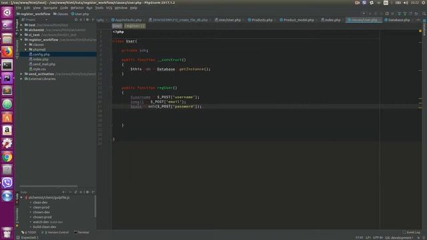Open the Version Control tool window
This screenshot has height=240, width=427.
tap(55, 233)
